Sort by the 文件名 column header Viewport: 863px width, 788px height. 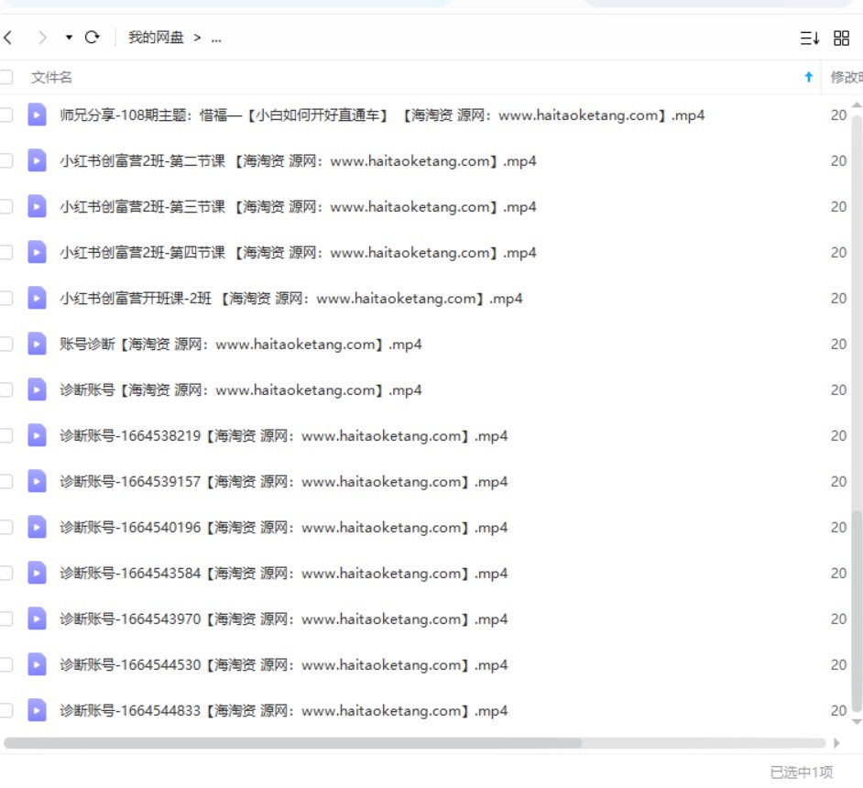pyautogui.click(x=51, y=77)
